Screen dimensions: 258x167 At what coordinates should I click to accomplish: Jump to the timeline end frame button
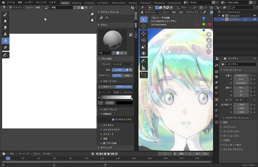[116, 154]
